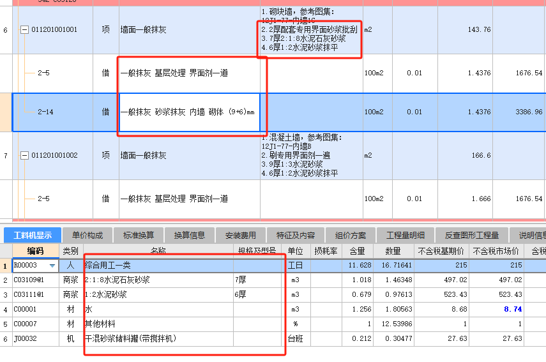Image resolution: width=546 pixels, height=362 pixels.
Task: Click the 7厚 specification cell
Action: [257, 280]
